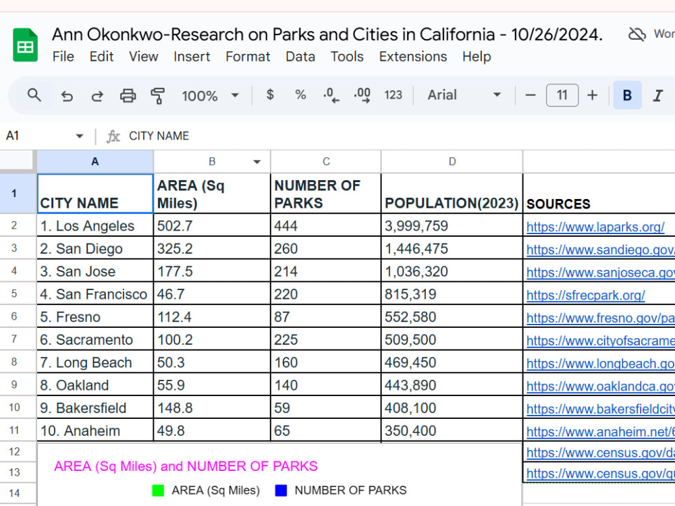Click the font size field showing 11

click(562, 95)
